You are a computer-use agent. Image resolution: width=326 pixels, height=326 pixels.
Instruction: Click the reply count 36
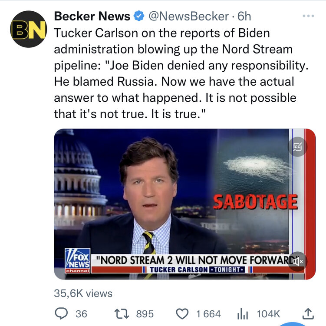click(x=81, y=314)
